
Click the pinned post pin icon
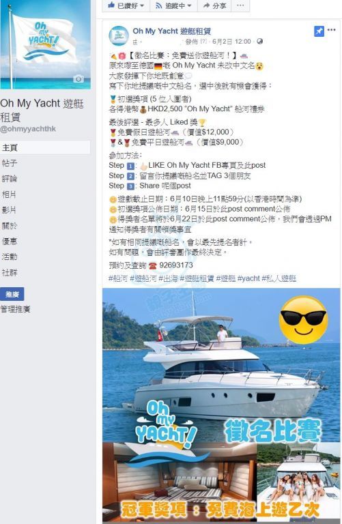pyautogui.click(x=319, y=31)
